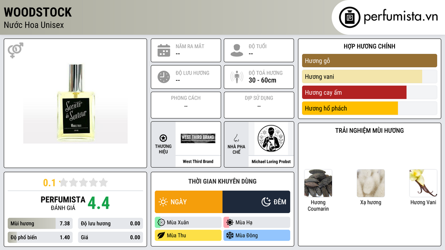Click the Hương vani accord bar
Viewport: 445px width, 250px height.
pyautogui.click(x=369, y=76)
